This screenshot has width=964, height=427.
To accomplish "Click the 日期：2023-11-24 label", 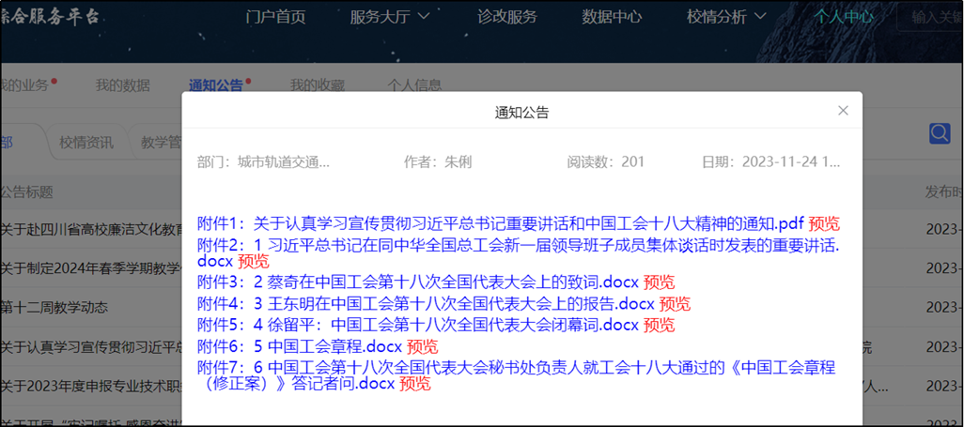I will 771,162.
